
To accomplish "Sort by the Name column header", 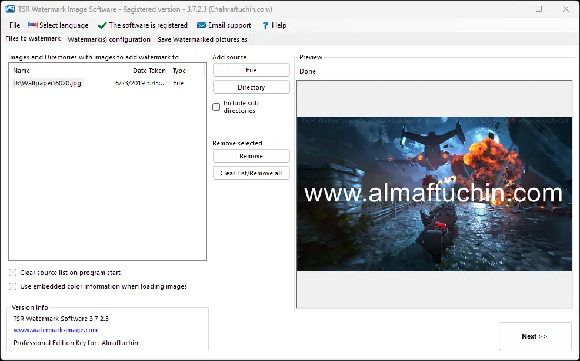I will click(x=60, y=71).
